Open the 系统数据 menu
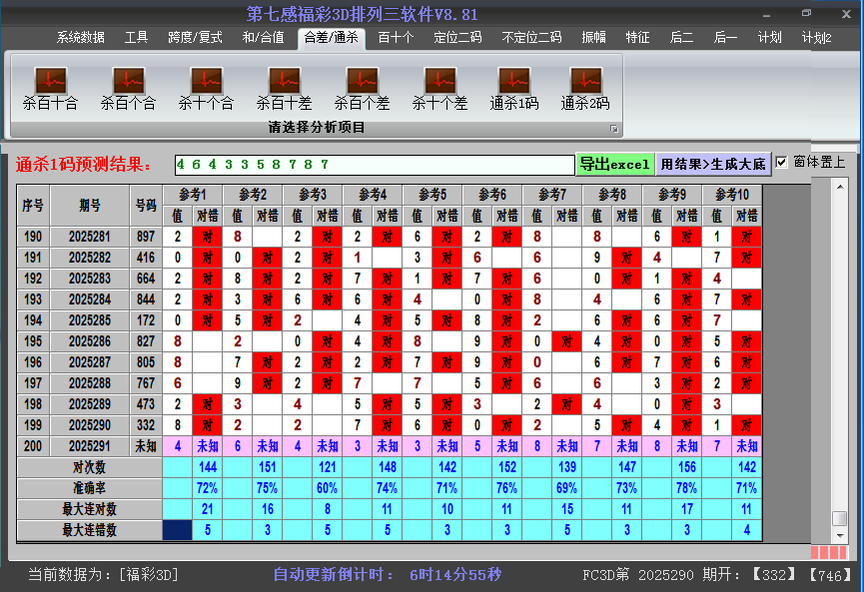This screenshot has width=864, height=592. [x=80, y=38]
